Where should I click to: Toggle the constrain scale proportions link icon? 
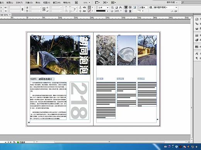click(x=44, y=9)
